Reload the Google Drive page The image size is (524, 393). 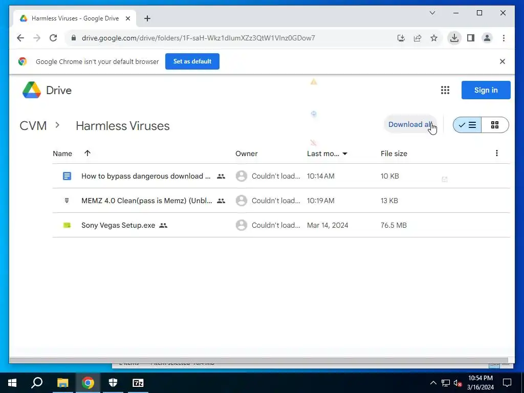[53, 38]
